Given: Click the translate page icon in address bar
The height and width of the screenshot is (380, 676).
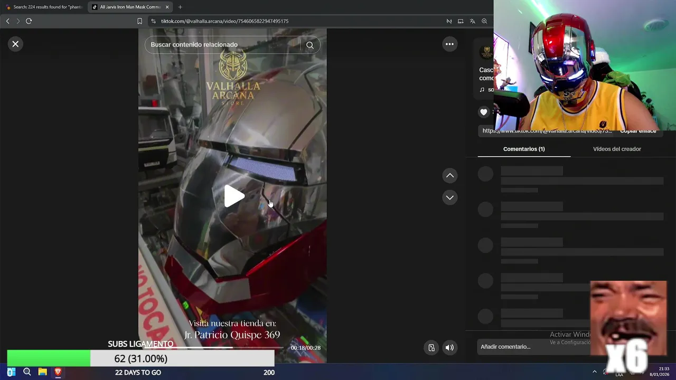Looking at the screenshot, I should pyautogui.click(x=472, y=21).
